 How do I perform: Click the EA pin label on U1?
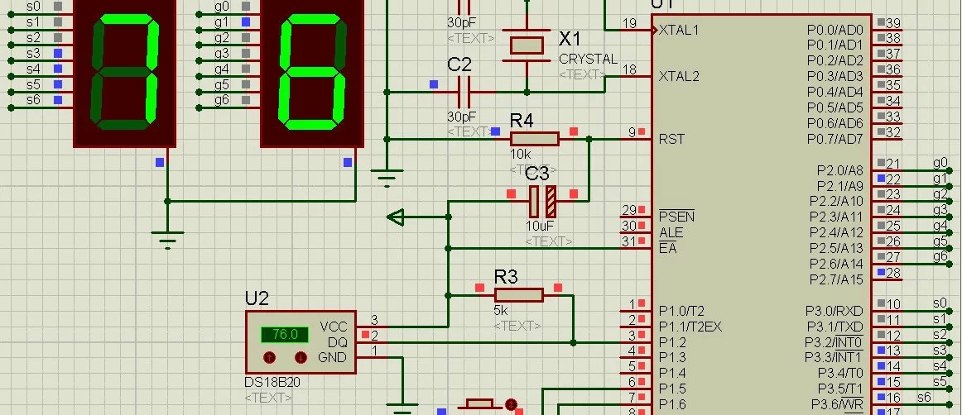pyautogui.click(x=667, y=248)
